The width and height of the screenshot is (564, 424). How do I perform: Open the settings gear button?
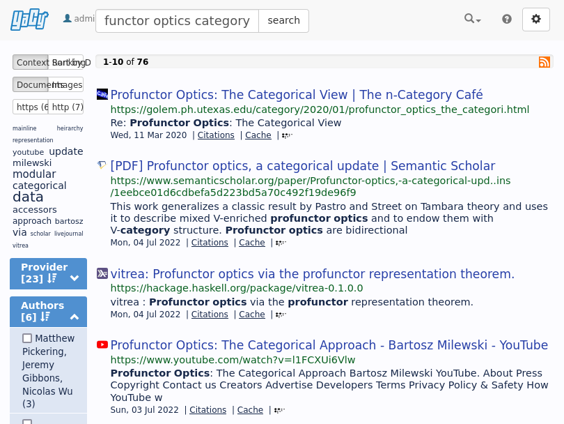[x=536, y=20]
